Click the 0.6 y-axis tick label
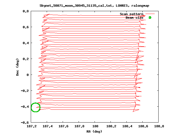This screenshot has height=134, width=179. (25, 27)
